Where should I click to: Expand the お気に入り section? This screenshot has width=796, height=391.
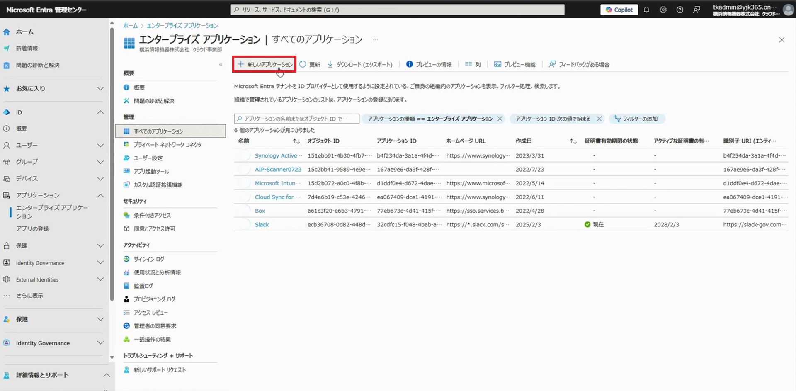[x=100, y=88]
